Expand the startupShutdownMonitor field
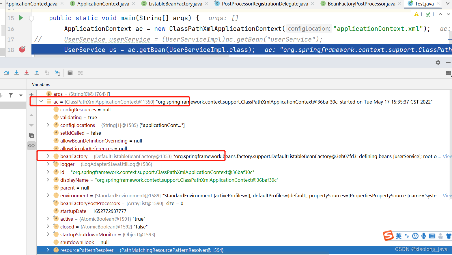 pyautogui.click(x=48, y=234)
